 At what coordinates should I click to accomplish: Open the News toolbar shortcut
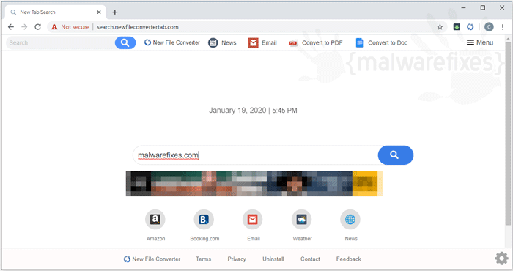coord(222,42)
